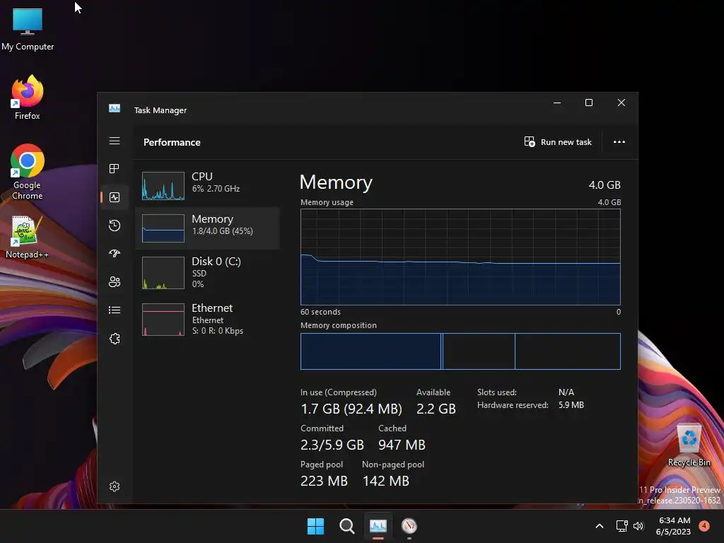Click the CPU mini usage graph
Viewport: 724px width, 543px height.
tap(163, 186)
